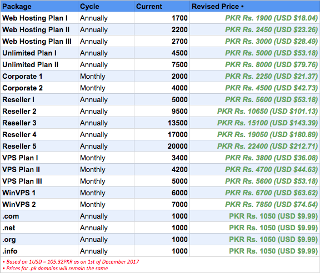Click the Current column header

point(162,6)
